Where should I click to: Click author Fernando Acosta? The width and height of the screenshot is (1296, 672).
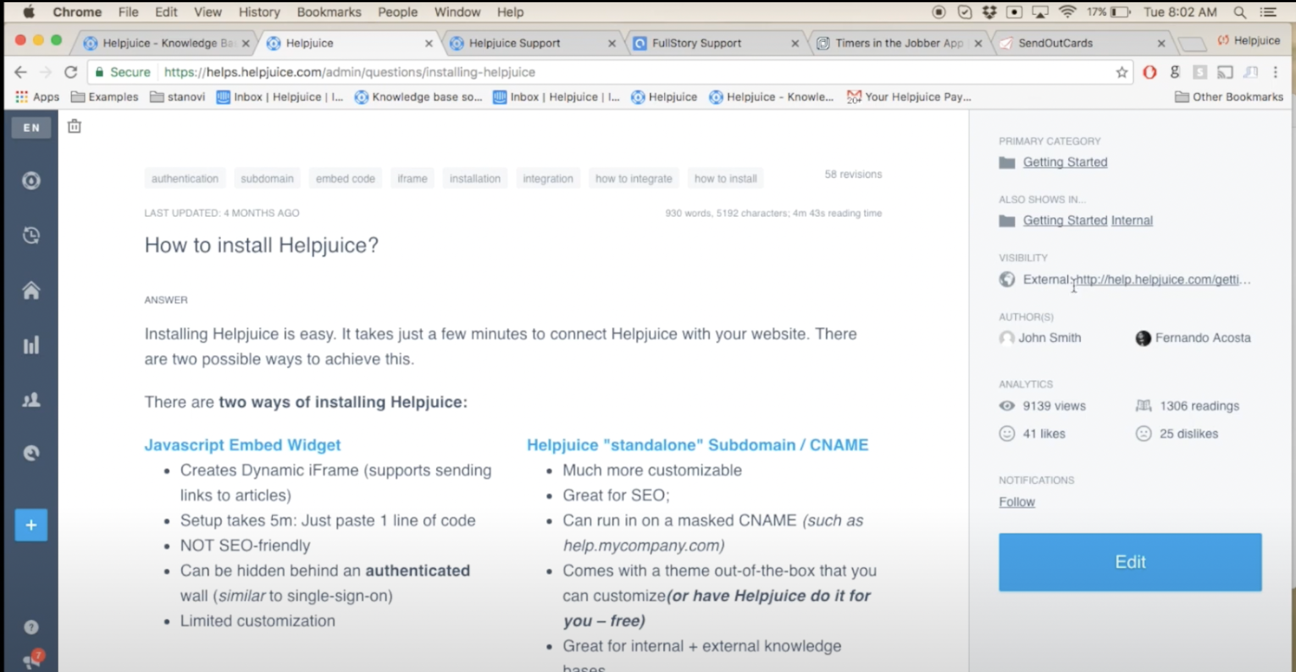click(x=1203, y=338)
